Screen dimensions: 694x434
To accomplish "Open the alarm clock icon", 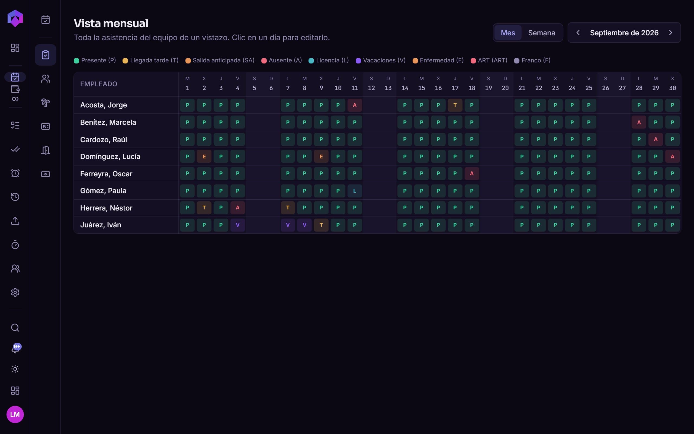I will (x=15, y=173).
